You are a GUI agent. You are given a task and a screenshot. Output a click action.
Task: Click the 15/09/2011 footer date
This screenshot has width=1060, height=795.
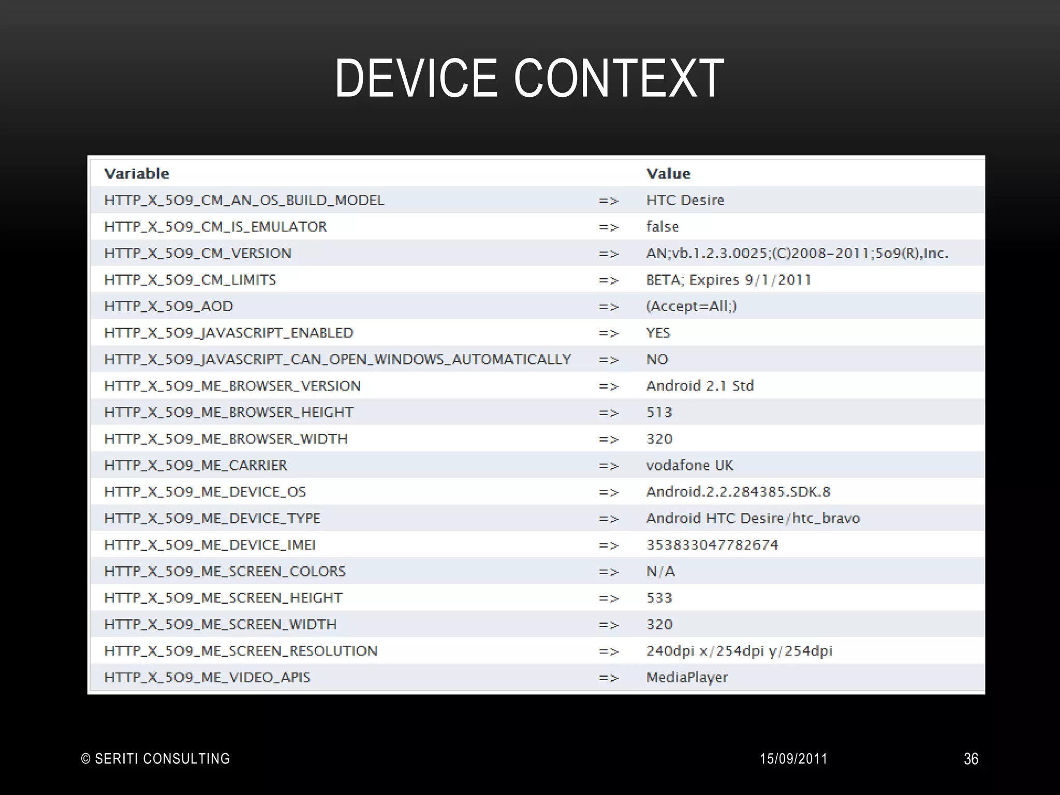point(793,759)
